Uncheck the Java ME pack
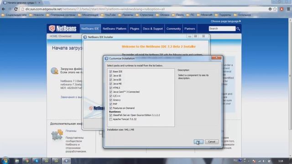 point(110,84)
